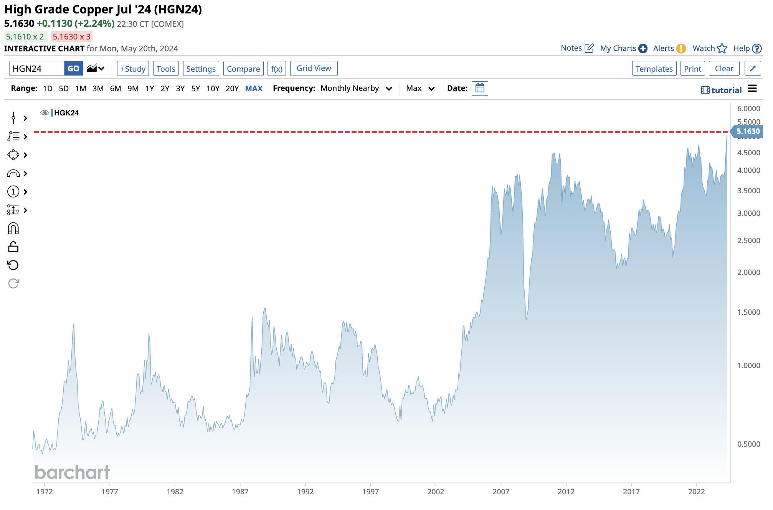Click the expand chart arrow icon
Screen dimensions: 773x510
pos(752,69)
